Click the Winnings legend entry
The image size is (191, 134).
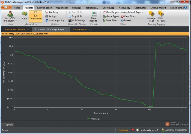tap(94, 119)
